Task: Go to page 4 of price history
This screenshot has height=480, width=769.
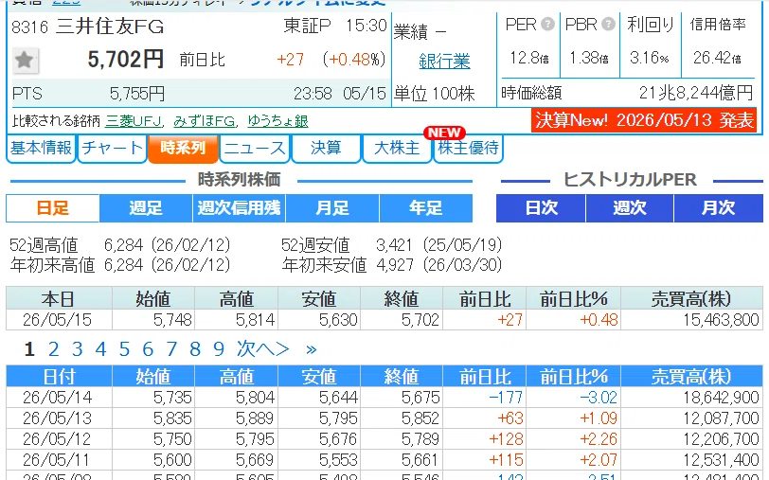Action: pos(100,349)
